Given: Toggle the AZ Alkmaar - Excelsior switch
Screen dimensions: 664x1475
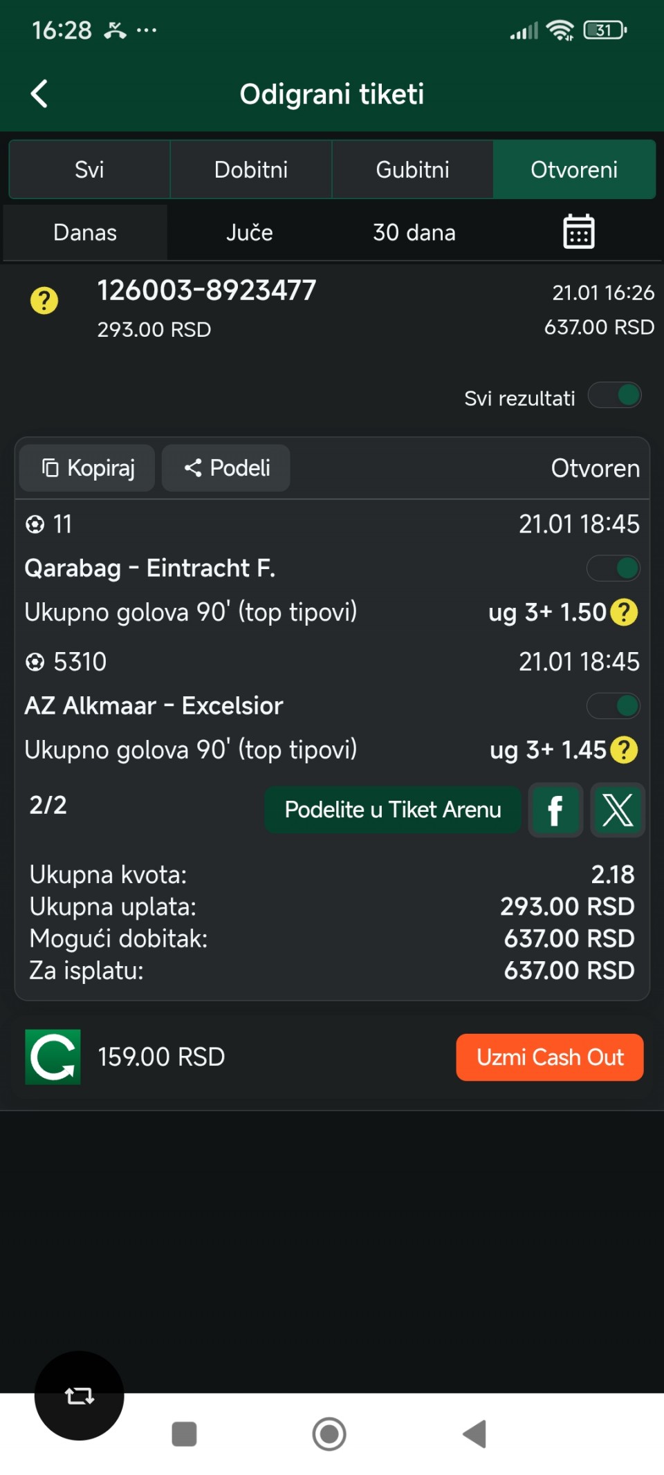Looking at the screenshot, I should (x=614, y=706).
